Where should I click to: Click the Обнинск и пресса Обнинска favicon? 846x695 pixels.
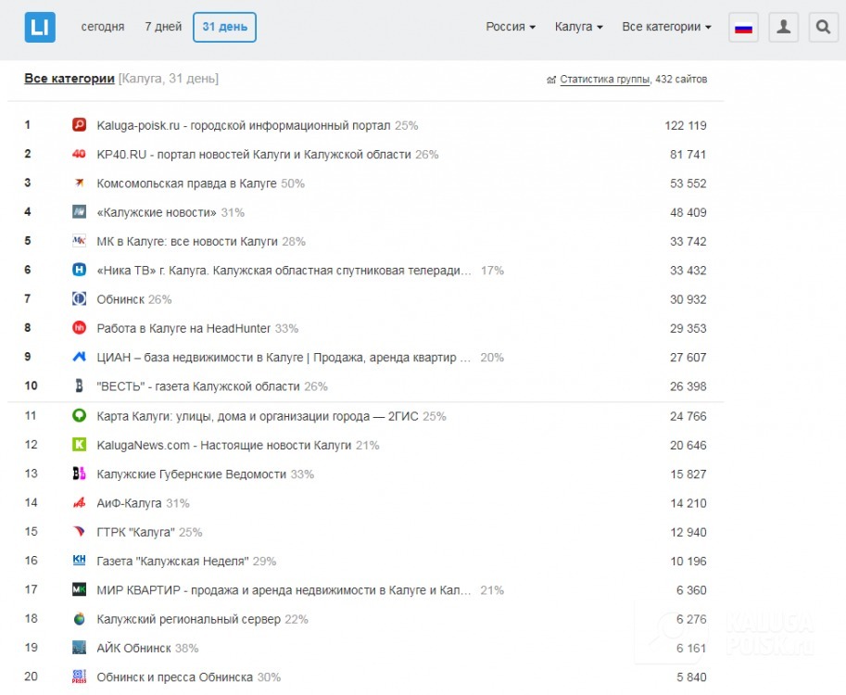click(80, 676)
